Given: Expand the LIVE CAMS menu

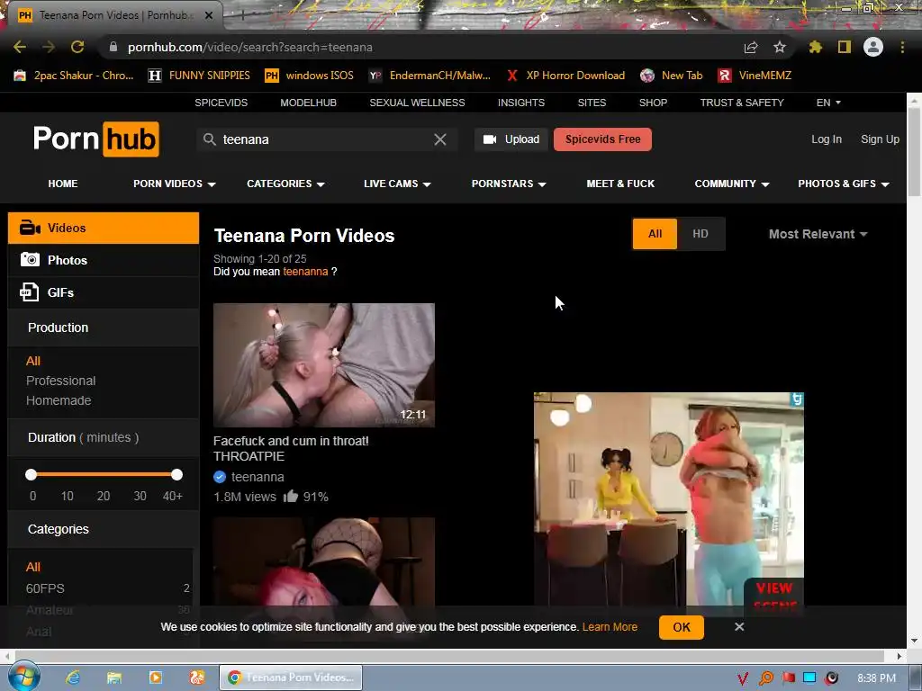Looking at the screenshot, I should (397, 184).
